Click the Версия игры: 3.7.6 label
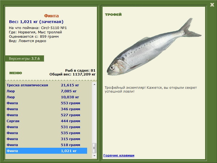This screenshot has height=163, width=217. click(25, 58)
